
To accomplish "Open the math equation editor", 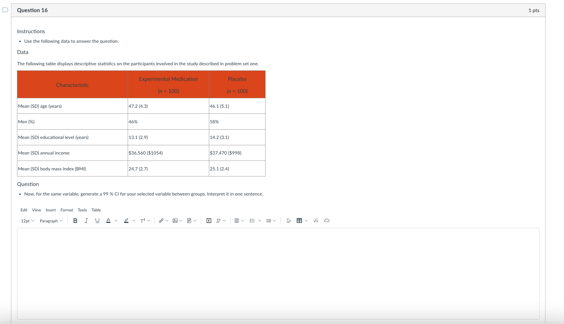I will point(316,221).
